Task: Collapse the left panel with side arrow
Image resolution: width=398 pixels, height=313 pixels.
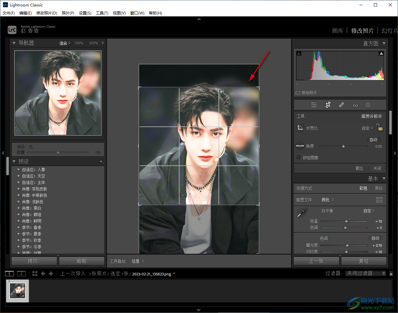Action: [x=3, y=153]
